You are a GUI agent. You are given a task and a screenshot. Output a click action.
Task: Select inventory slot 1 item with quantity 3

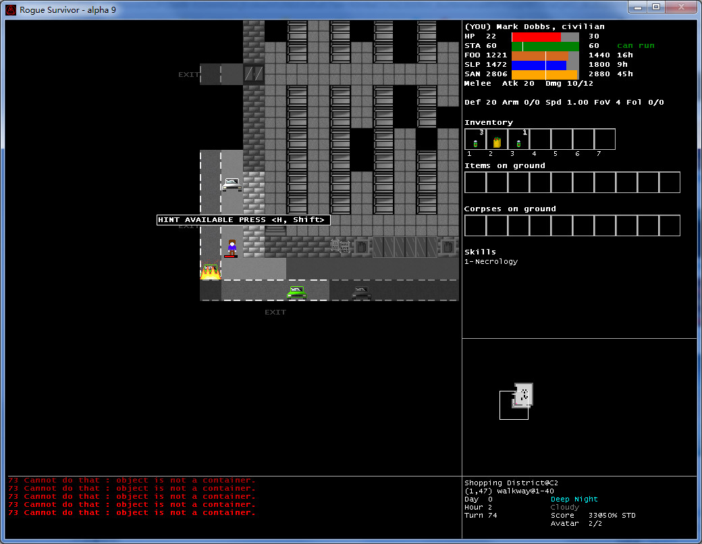[475, 139]
